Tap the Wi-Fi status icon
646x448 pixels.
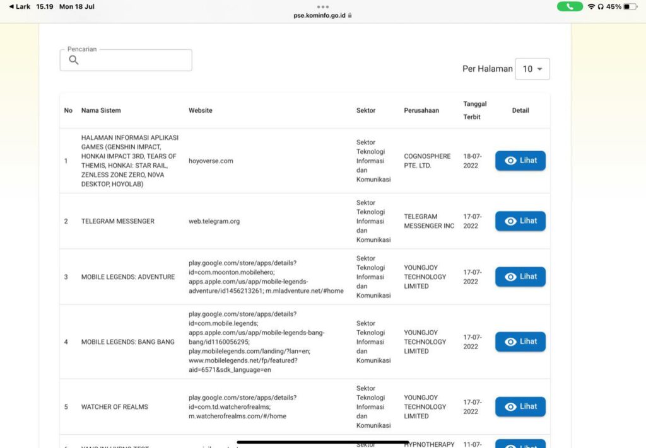coord(591,6)
